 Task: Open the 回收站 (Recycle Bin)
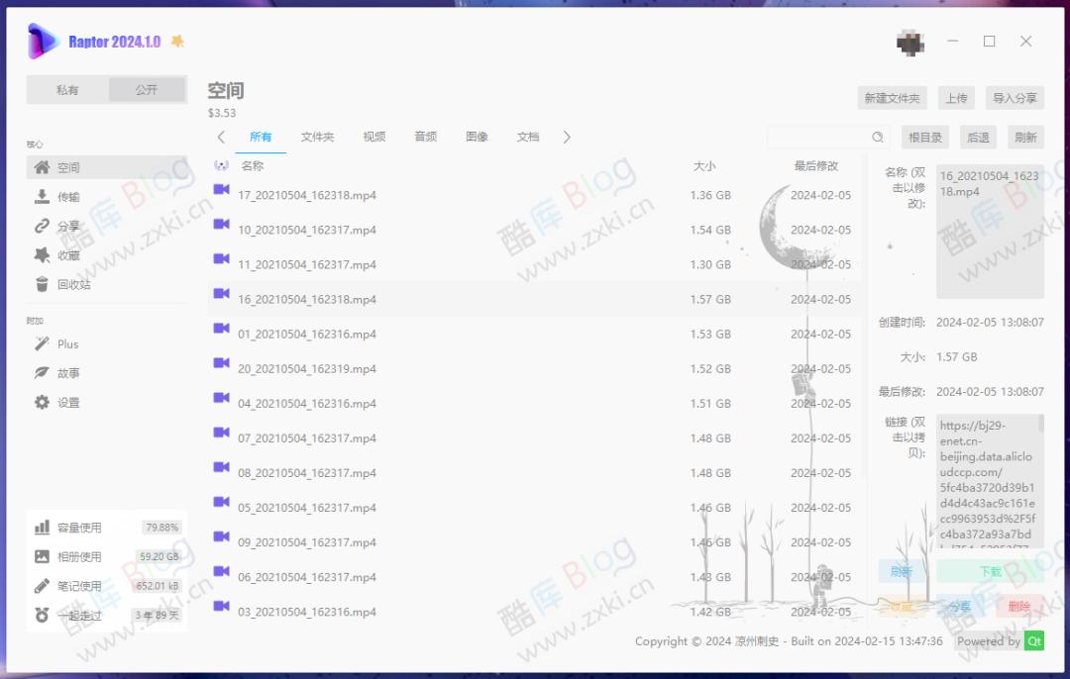(x=69, y=284)
